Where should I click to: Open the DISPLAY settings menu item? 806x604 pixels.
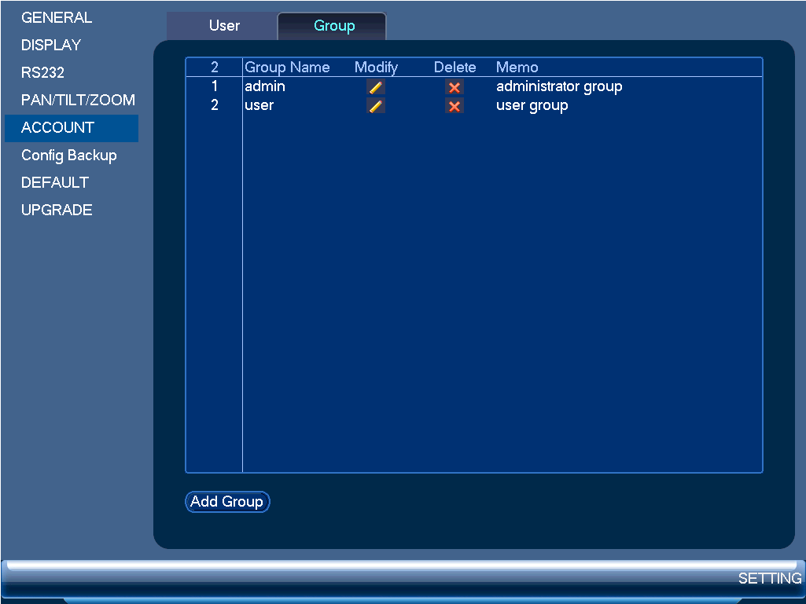point(51,46)
